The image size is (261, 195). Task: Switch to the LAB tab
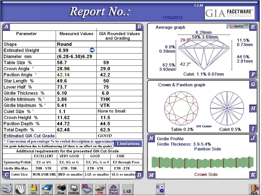click(127, 189)
